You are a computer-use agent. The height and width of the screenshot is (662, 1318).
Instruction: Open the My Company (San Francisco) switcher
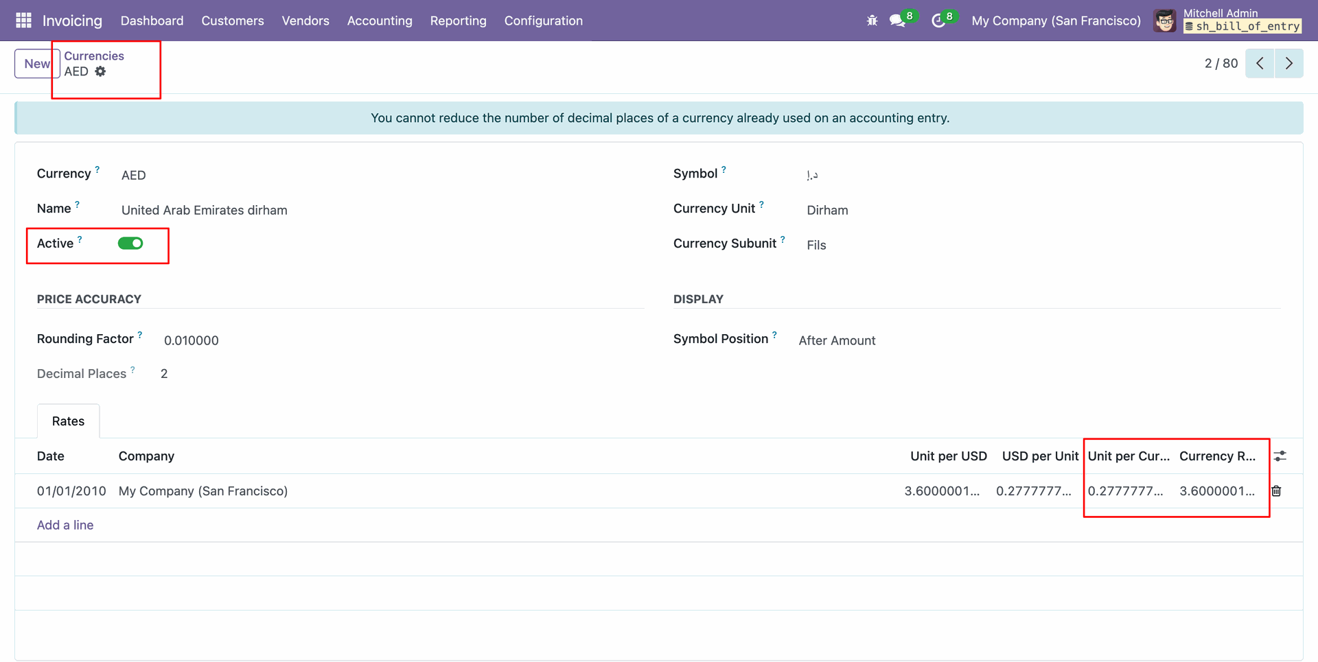coord(1056,21)
